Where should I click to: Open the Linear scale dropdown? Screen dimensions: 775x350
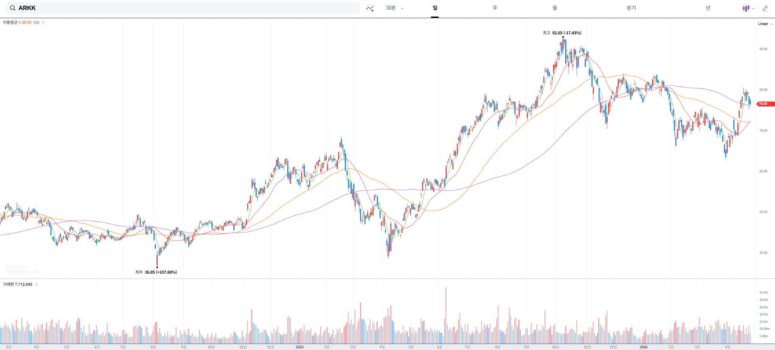coord(765,24)
